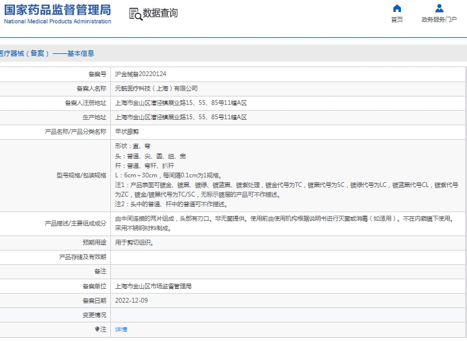Click the 生产地址 address value

pos(181,117)
